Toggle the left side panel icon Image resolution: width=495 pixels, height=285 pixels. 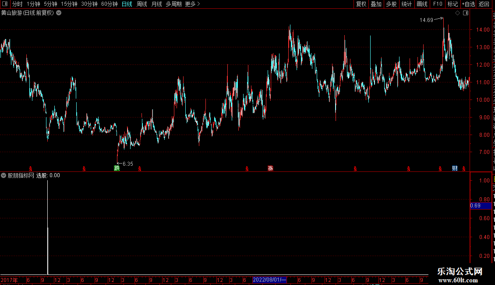click(5, 4)
